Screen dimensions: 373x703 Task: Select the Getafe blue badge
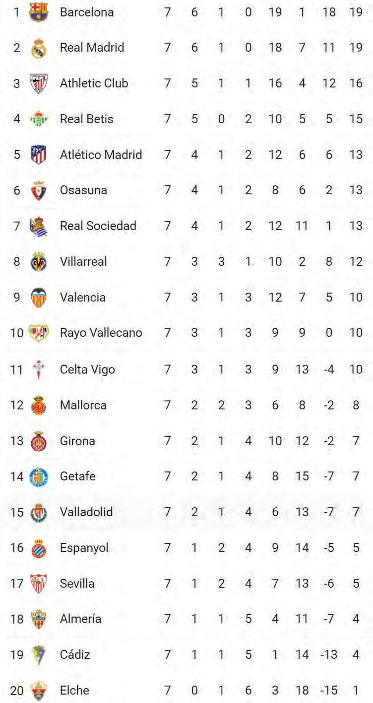[38, 476]
